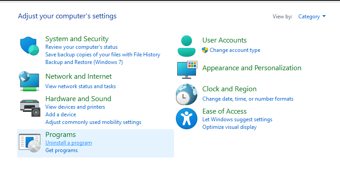Open the Get programs link

(x=61, y=150)
